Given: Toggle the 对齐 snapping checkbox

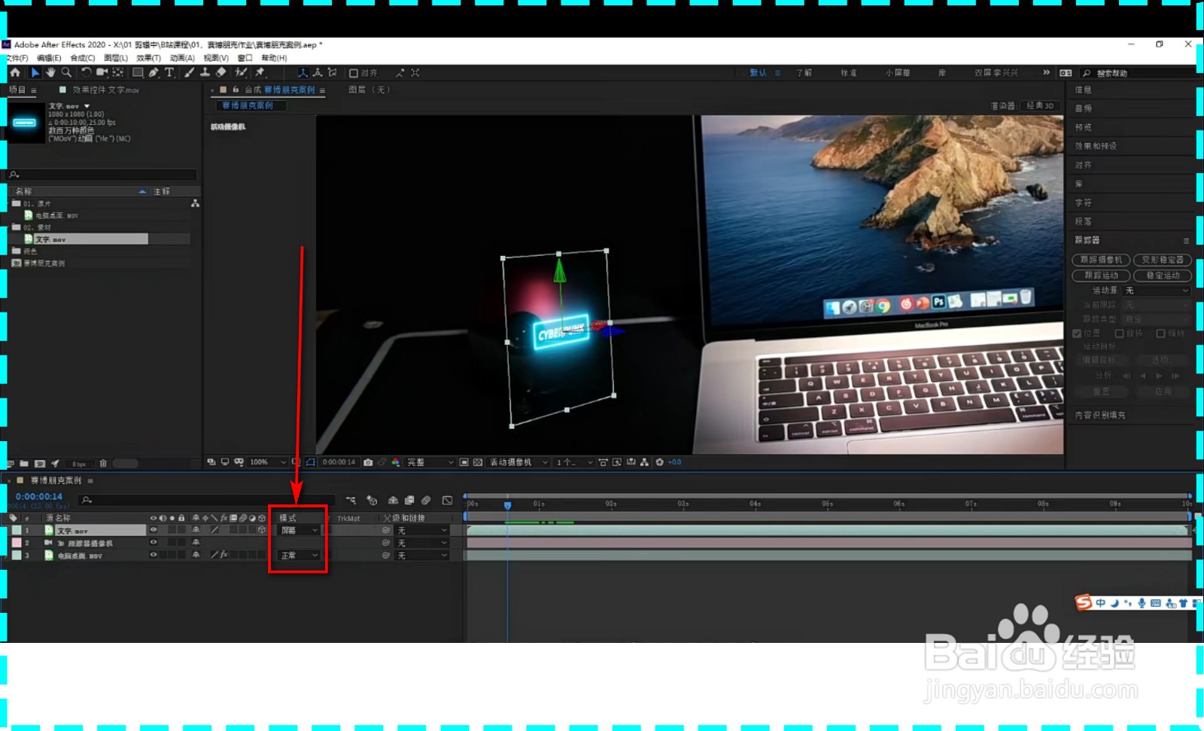Looking at the screenshot, I should pos(354,73).
